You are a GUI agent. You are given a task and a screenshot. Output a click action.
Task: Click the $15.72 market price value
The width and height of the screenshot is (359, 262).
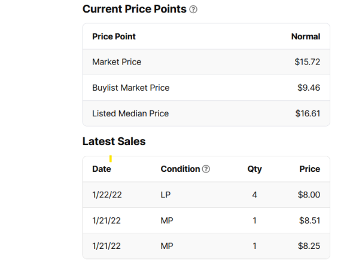tap(307, 62)
